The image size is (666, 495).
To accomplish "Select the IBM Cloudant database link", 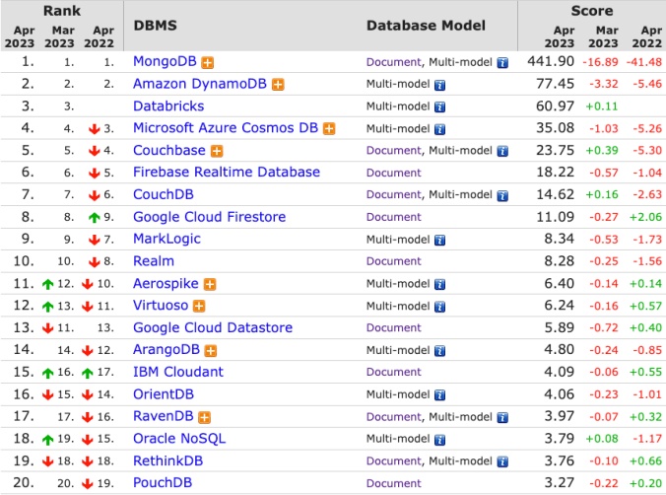I will click(x=178, y=372).
